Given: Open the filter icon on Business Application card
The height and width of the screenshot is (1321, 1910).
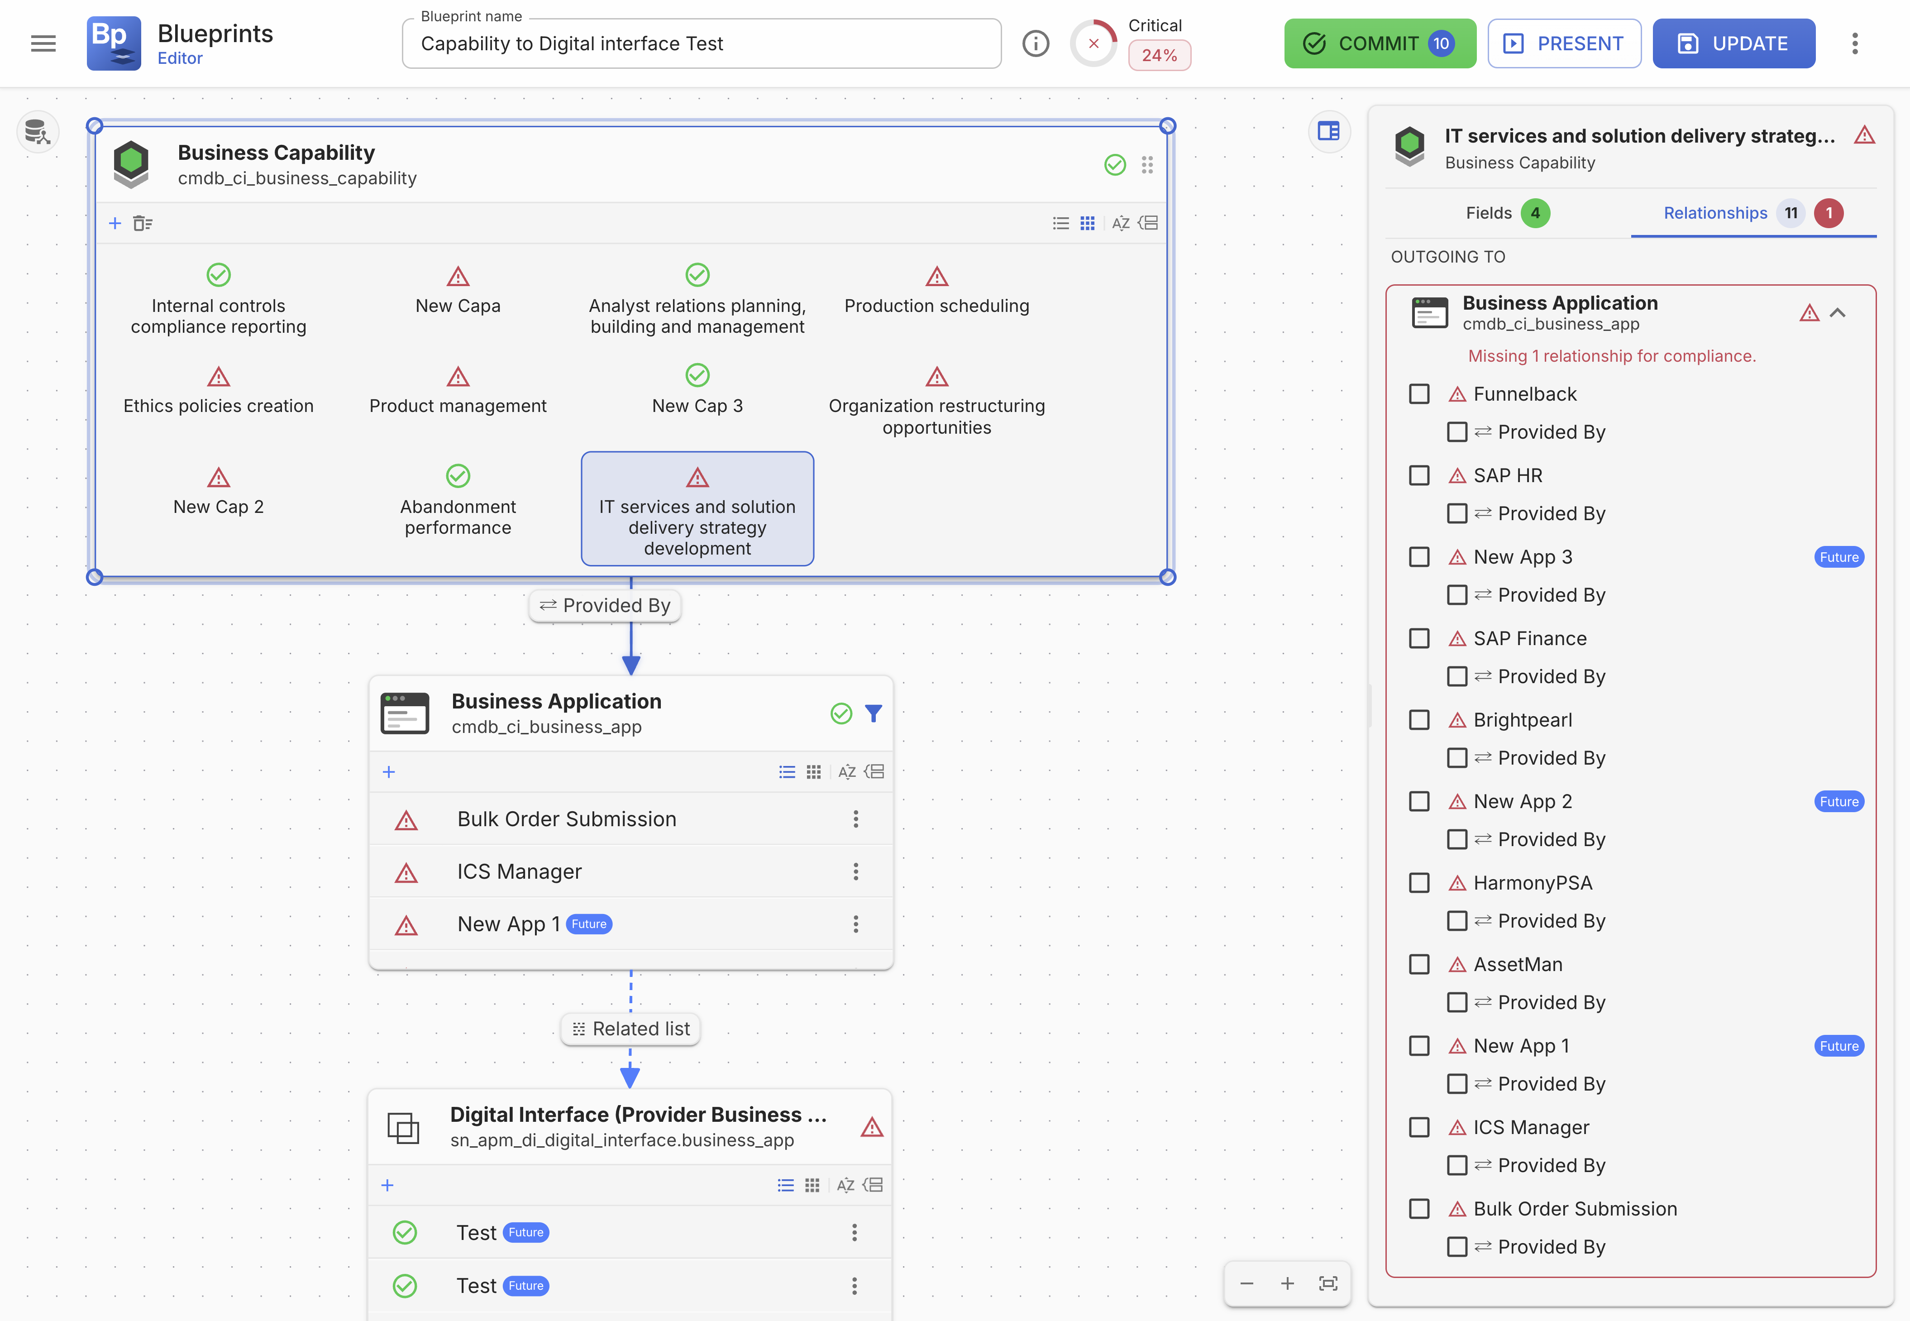Looking at the screenshot, I should pyautogui.click(x=874, y=713).
